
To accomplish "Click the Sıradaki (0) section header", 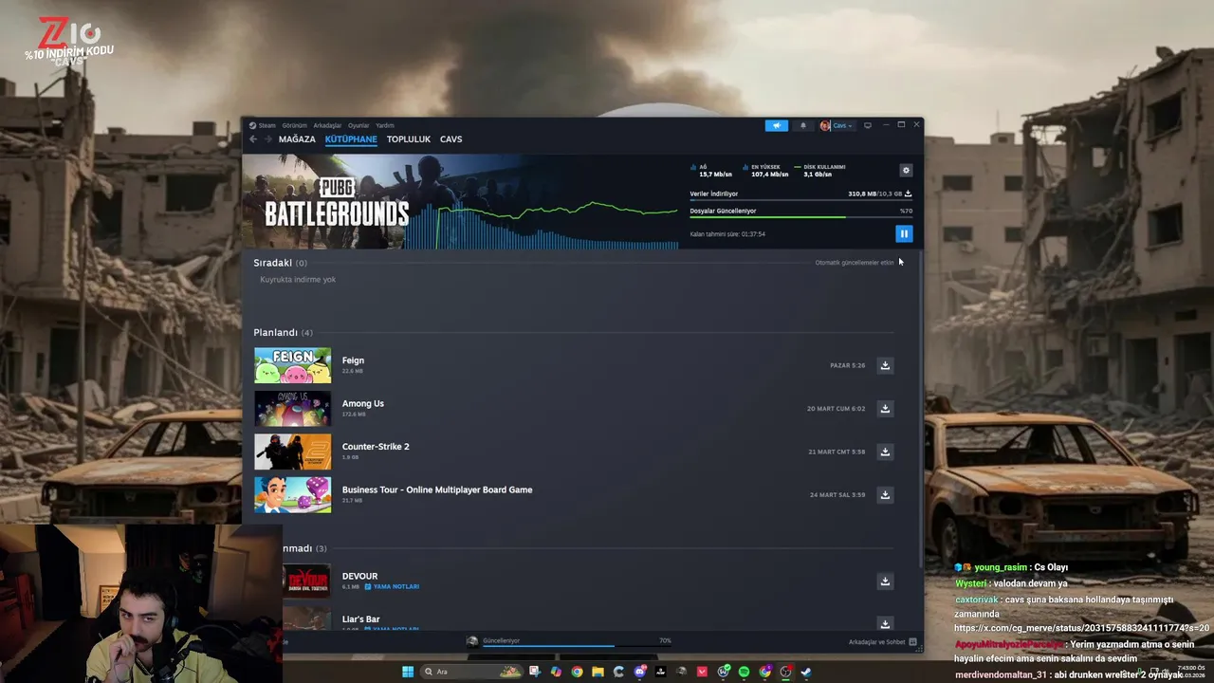I will (280, 263).
